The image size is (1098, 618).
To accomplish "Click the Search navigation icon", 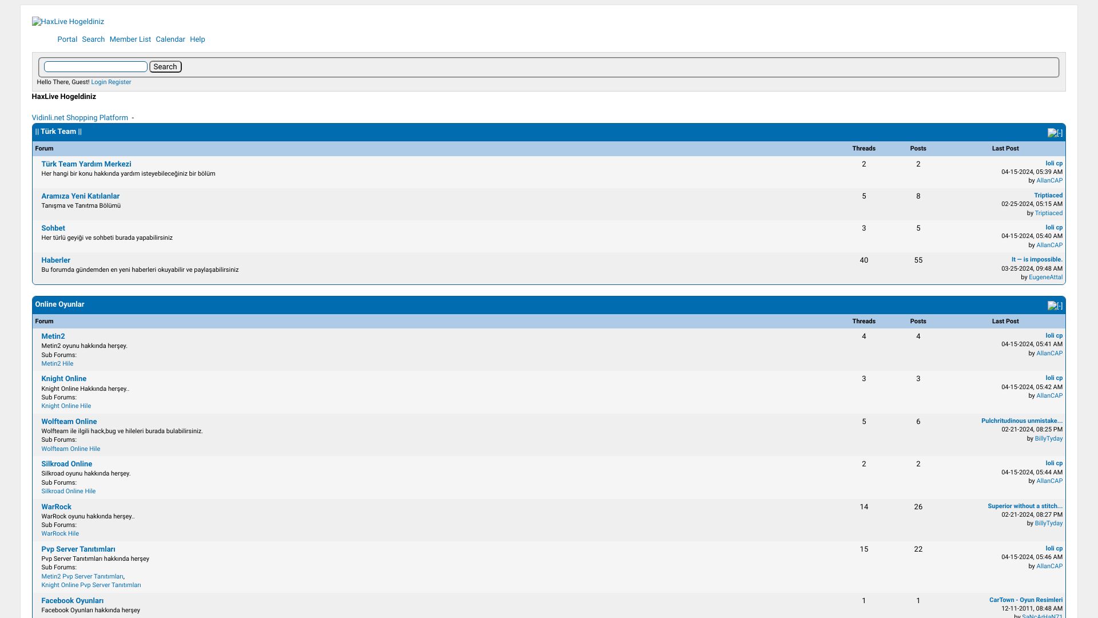I will (x=94, y=39).
